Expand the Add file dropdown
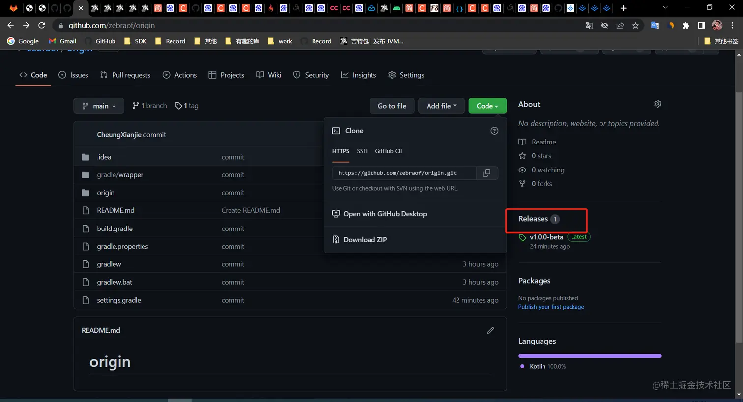The image size is (743, 402). 441,106
